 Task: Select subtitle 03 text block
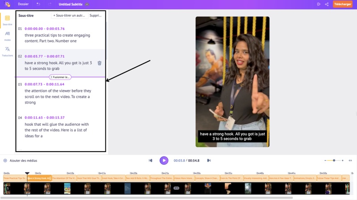point(58,96)
